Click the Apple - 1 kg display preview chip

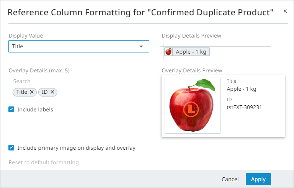pyautogui.click(x=191, y=52)
